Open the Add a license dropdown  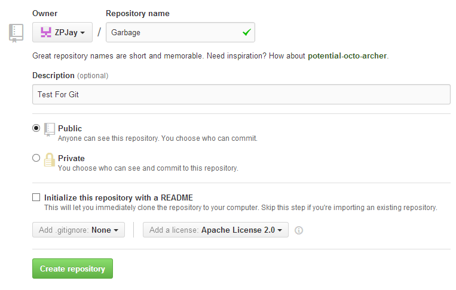point(215,230)
